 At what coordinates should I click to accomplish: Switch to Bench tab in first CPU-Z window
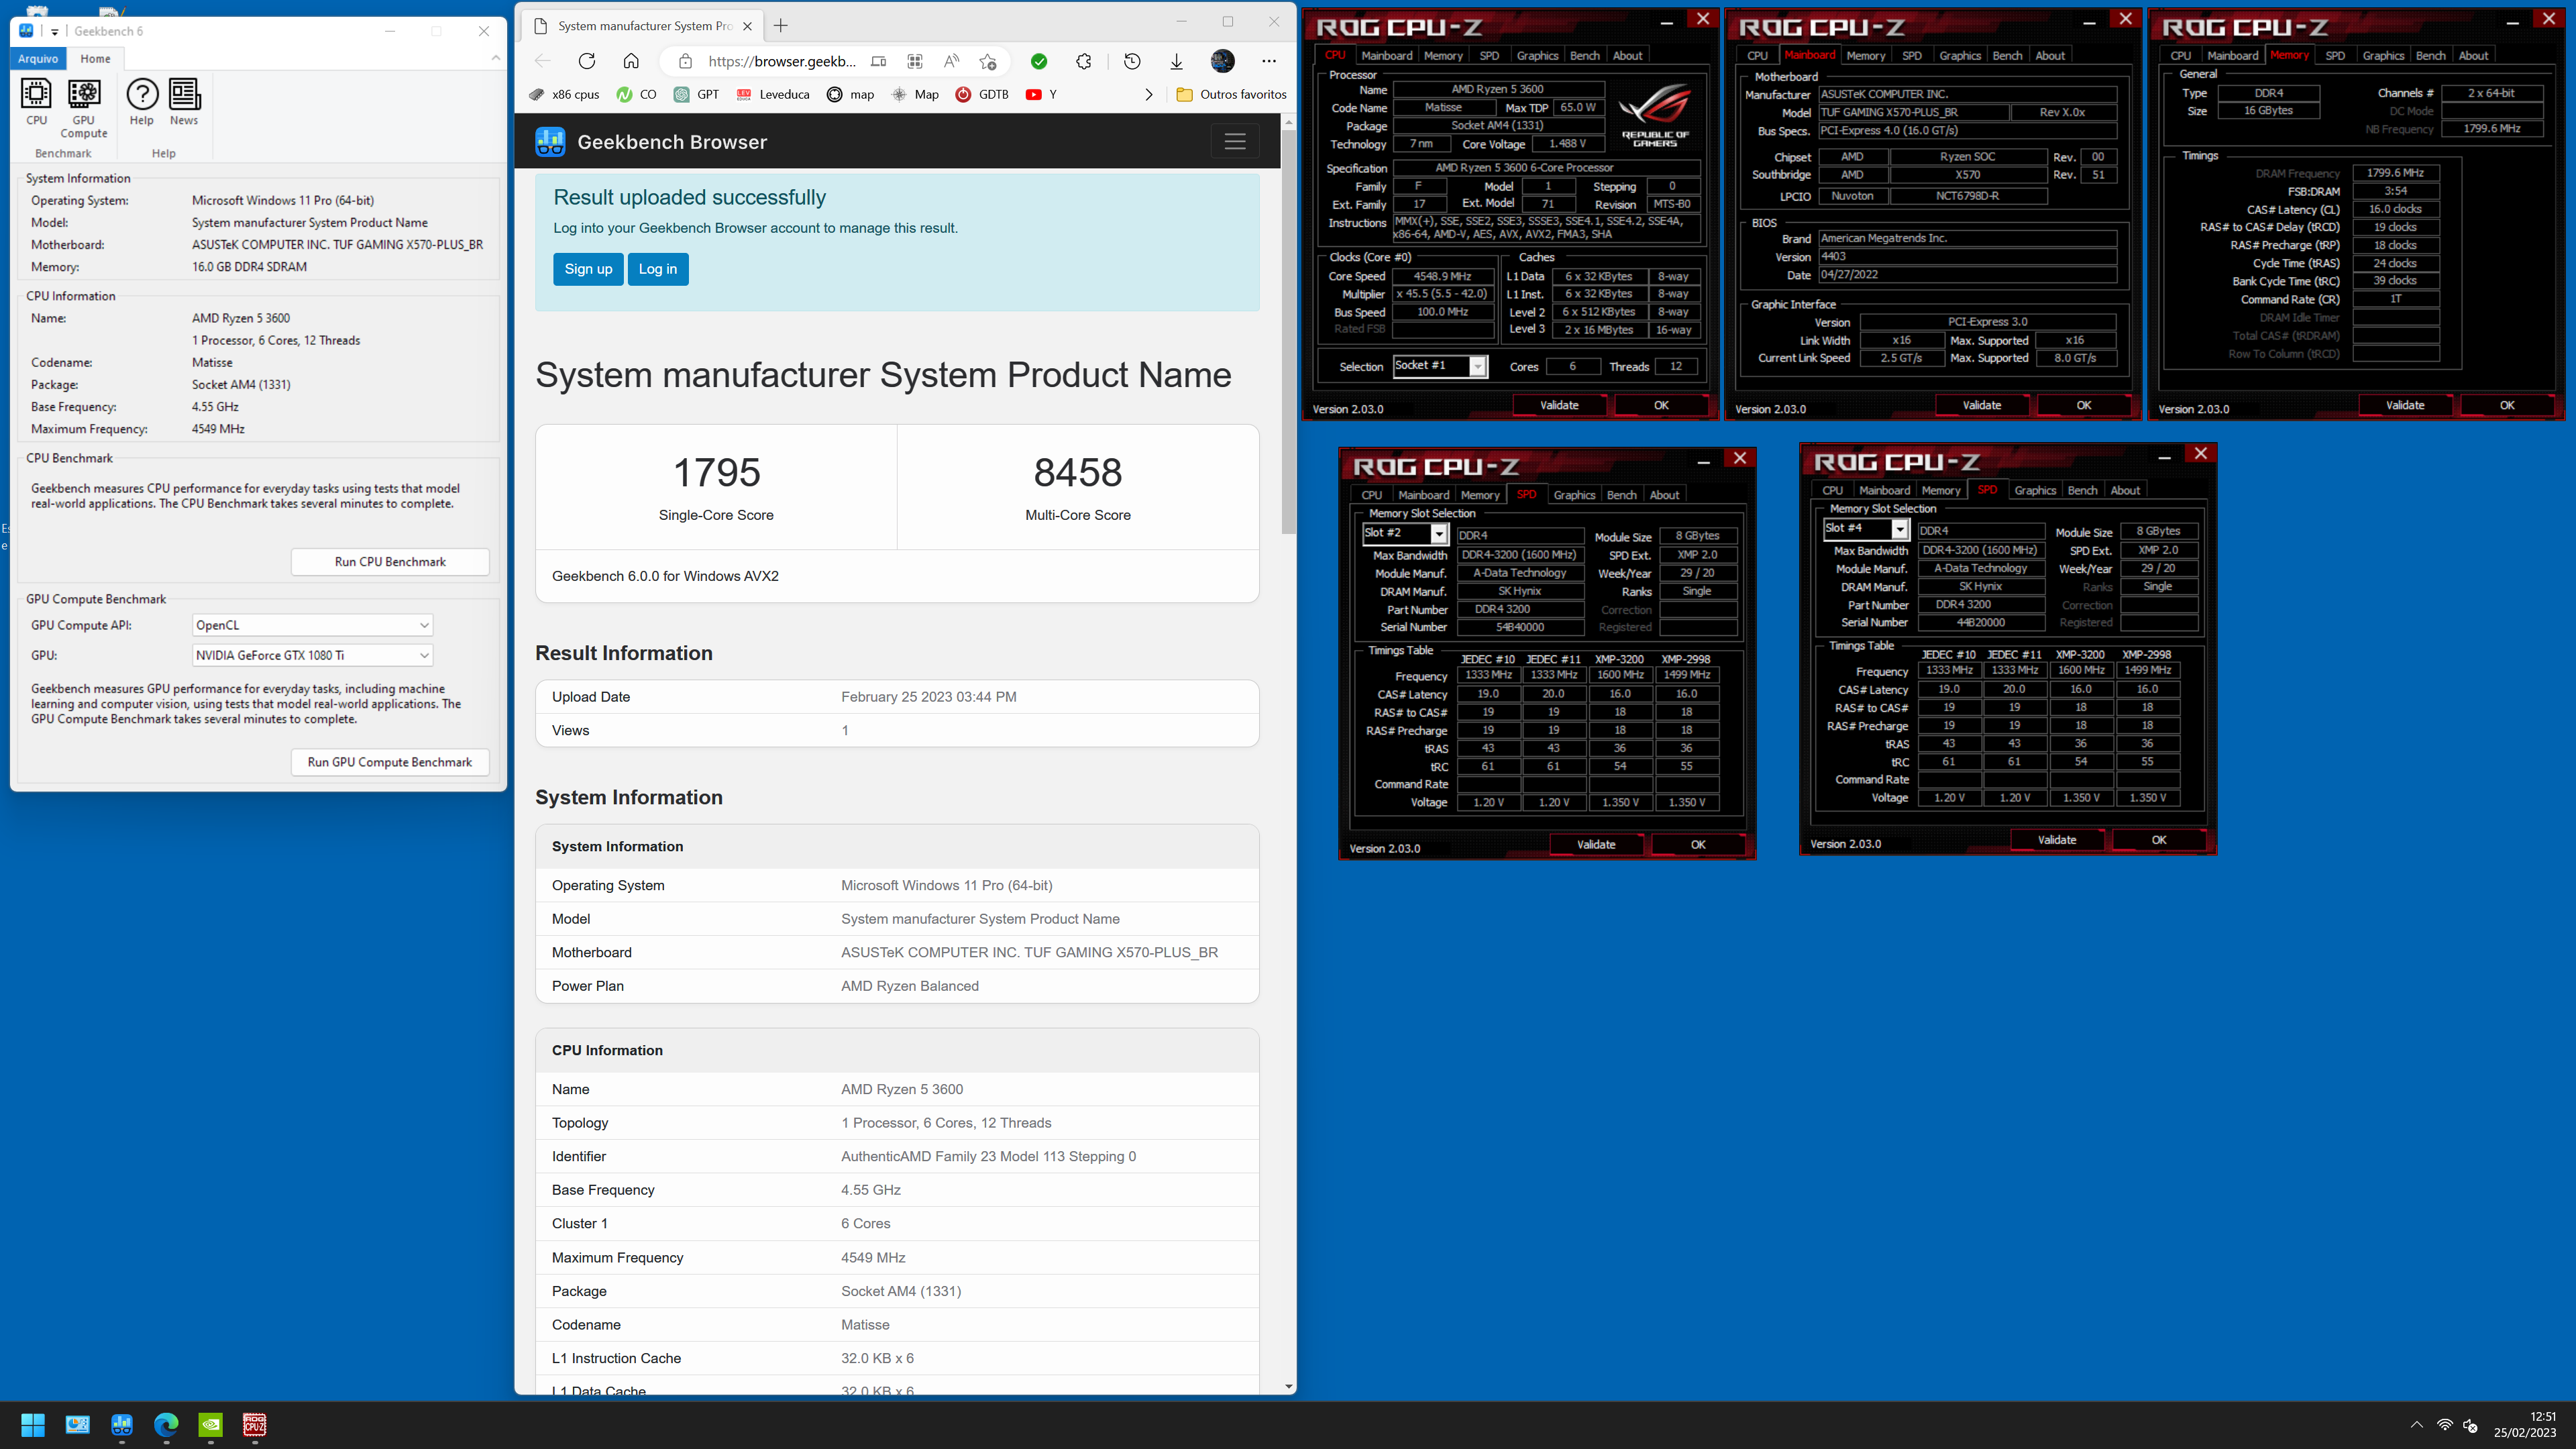click(1585, 56)
